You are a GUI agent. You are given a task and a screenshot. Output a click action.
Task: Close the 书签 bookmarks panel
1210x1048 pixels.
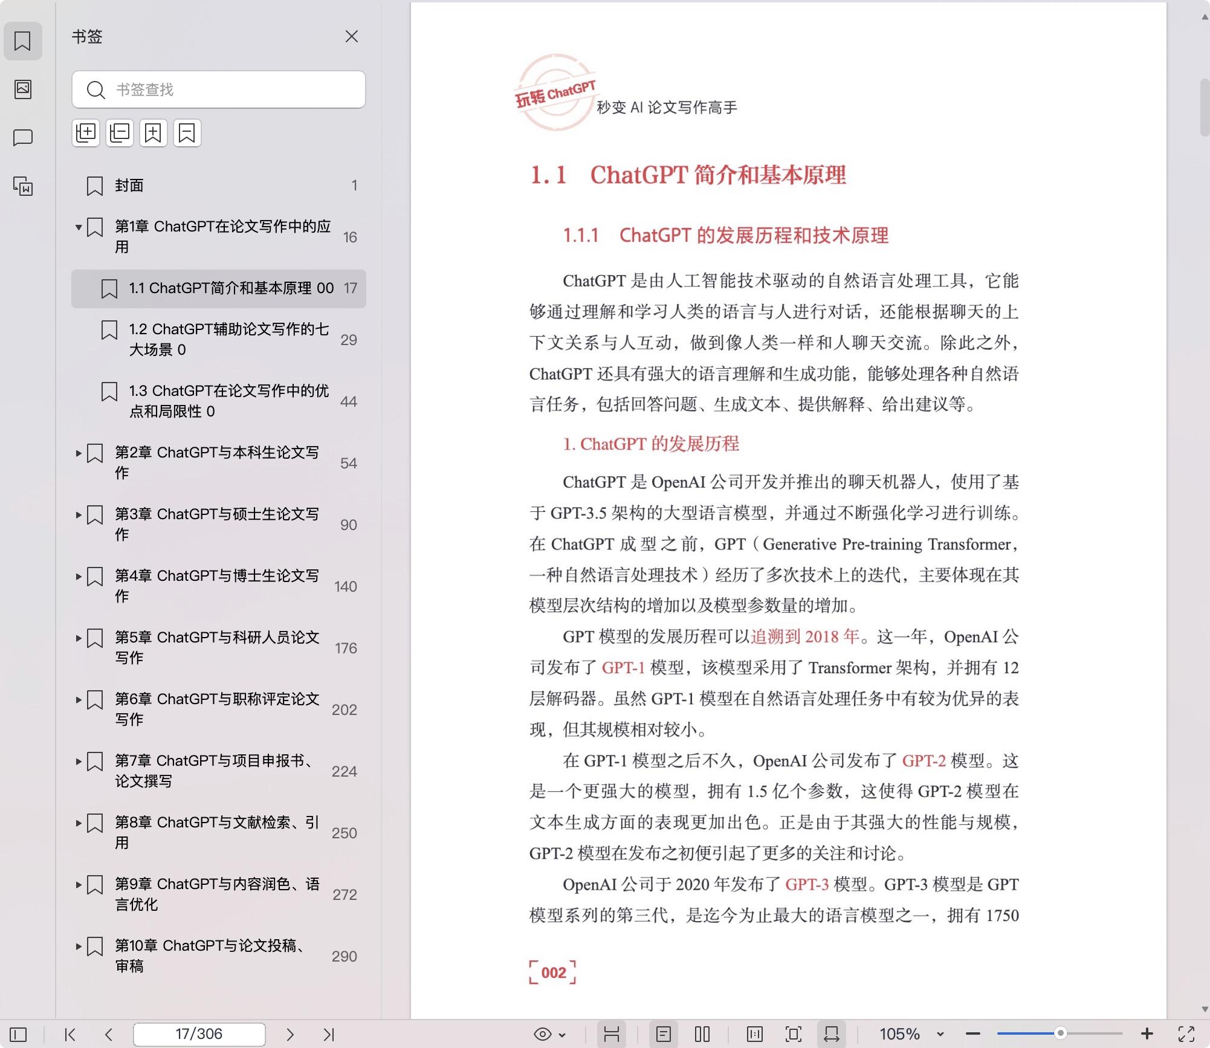352,36
